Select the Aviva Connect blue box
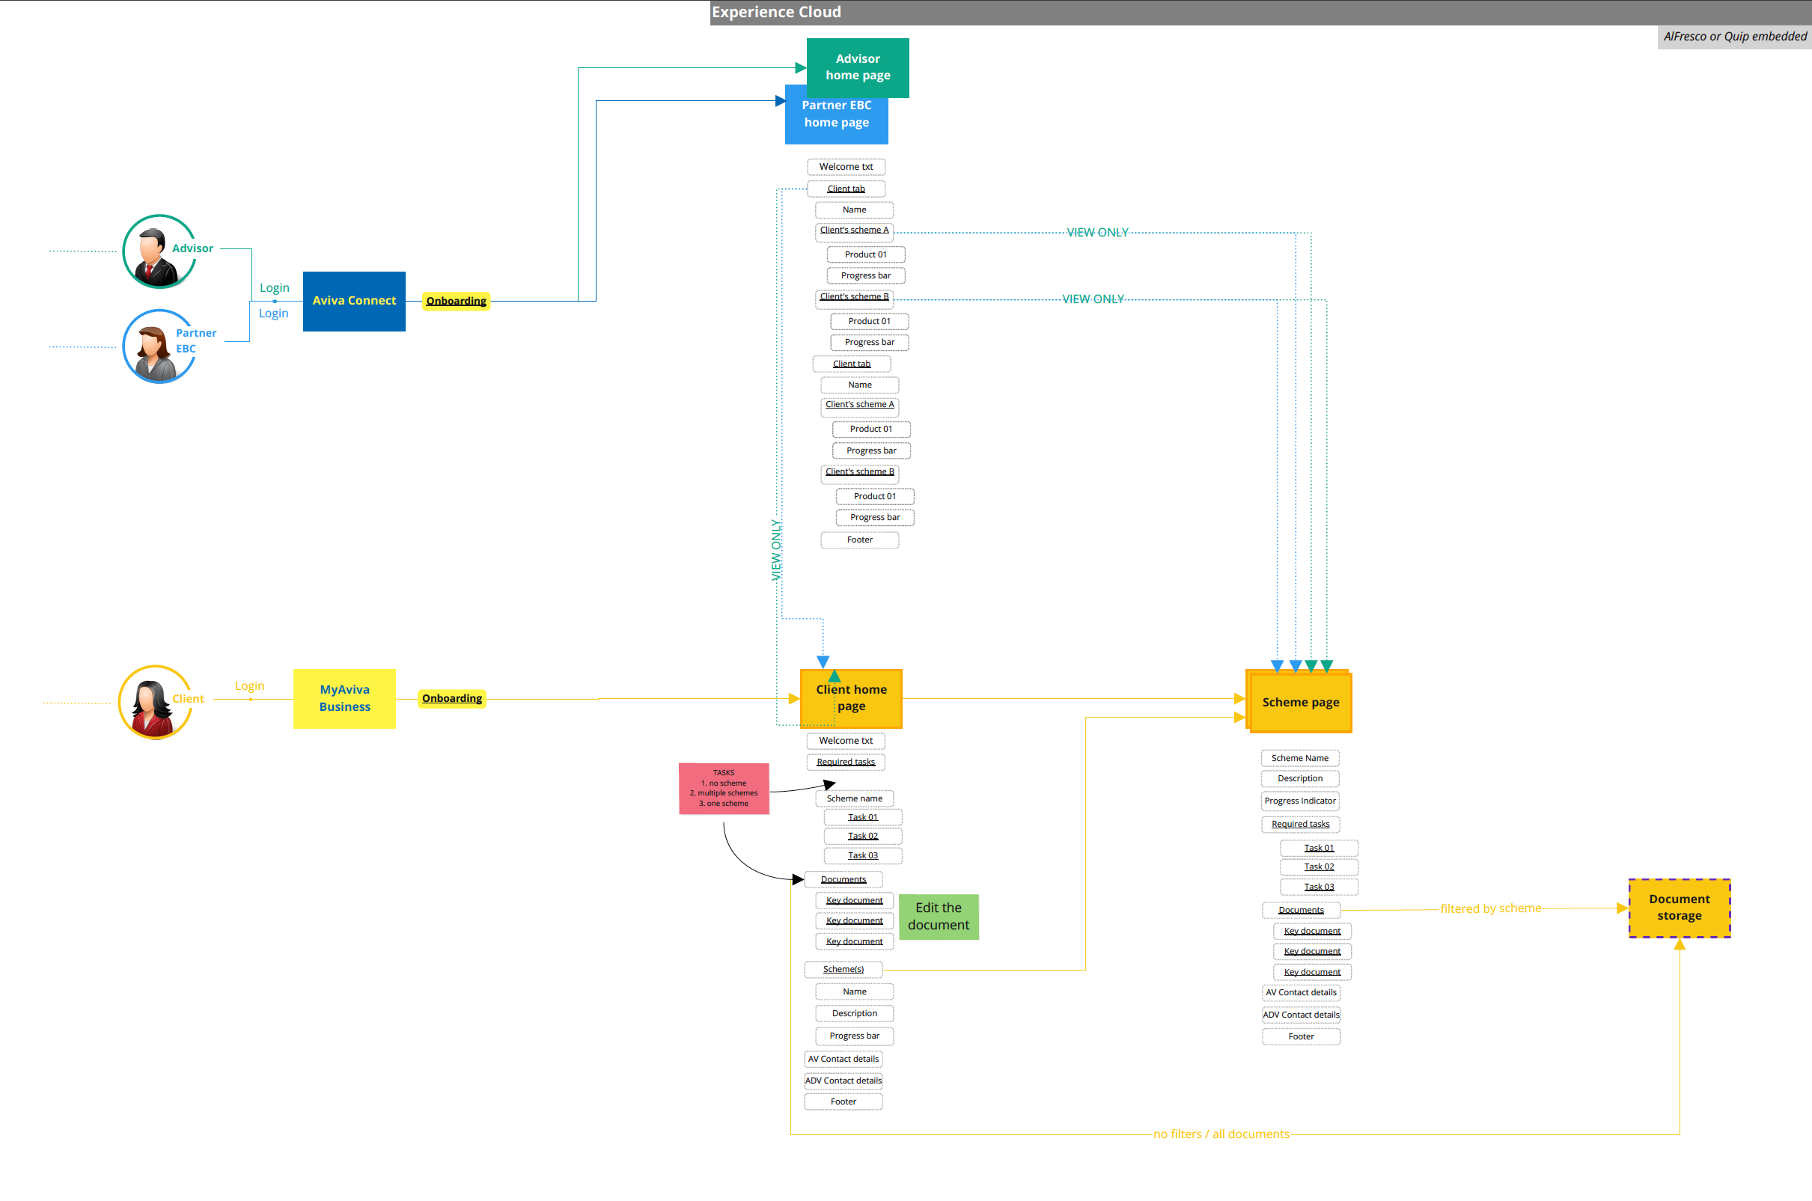The height and width of the screenshot is (1201, 1812). (x=354, y=301)
